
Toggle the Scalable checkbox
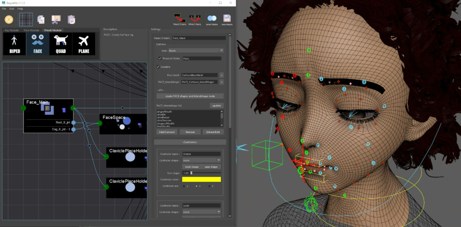point(158,67)
